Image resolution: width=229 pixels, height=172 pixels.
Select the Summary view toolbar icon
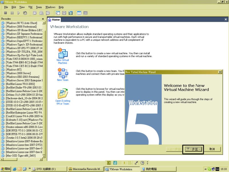[x=79, y=13]
